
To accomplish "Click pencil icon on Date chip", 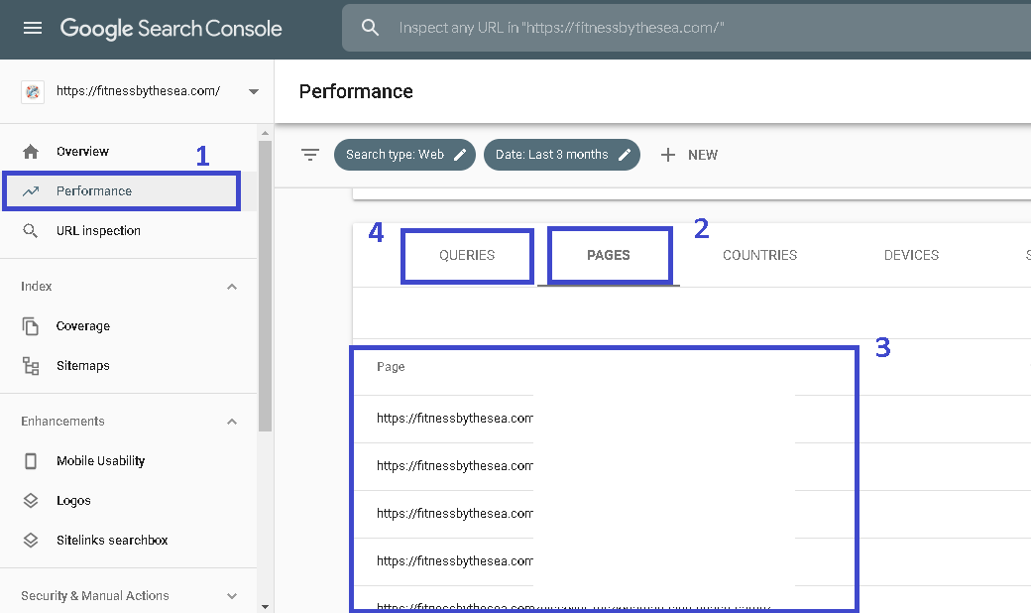I will coord(625,155).
